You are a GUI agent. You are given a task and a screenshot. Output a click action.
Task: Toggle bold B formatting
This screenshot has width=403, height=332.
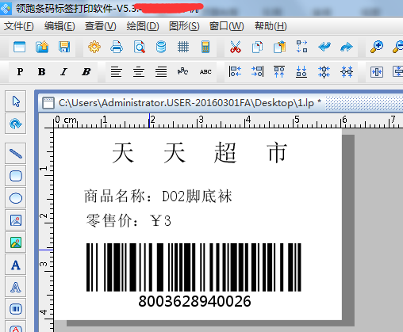click(41, 71)
